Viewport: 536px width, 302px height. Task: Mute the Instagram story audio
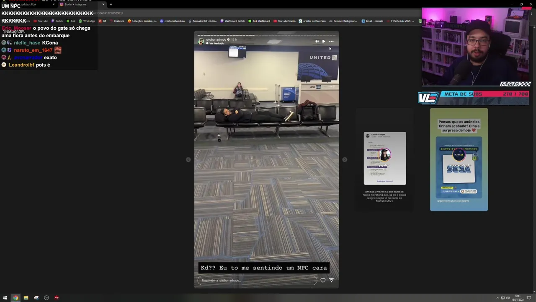pos(317,41)
